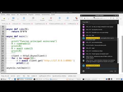Click the chat message input field
Image resolution: width=123 pixels, height=92 pixels.
pos(101,68)
